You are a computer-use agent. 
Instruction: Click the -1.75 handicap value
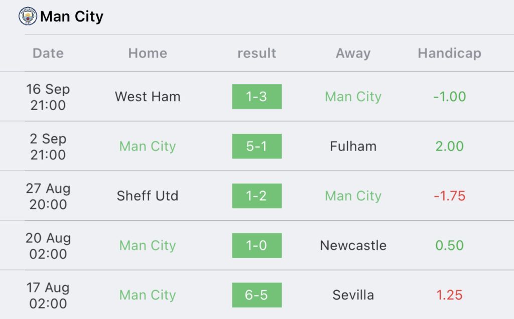(x=449, y=196)
